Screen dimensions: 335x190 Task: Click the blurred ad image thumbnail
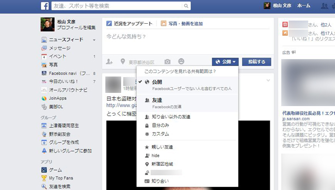coord(308,82)
